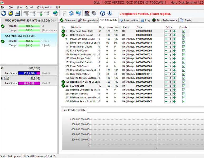Click OCZ-VERTEX2 green Health 100 % bar

(x=29, y=41)
